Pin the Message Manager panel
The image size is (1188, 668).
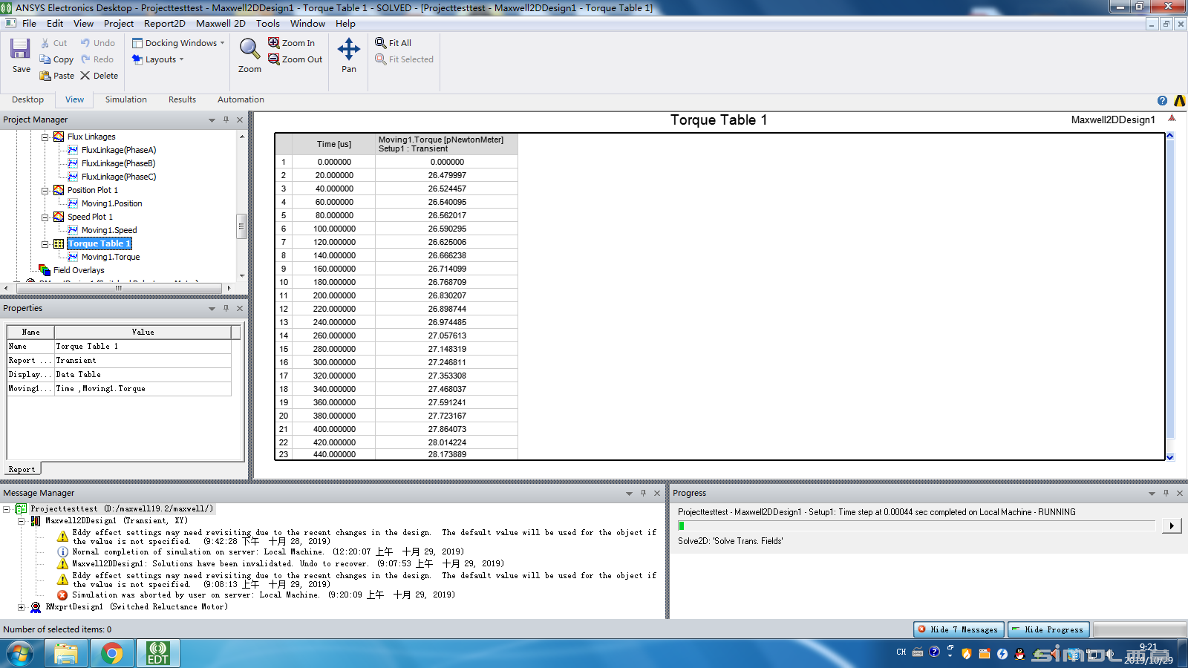[643, 493]
